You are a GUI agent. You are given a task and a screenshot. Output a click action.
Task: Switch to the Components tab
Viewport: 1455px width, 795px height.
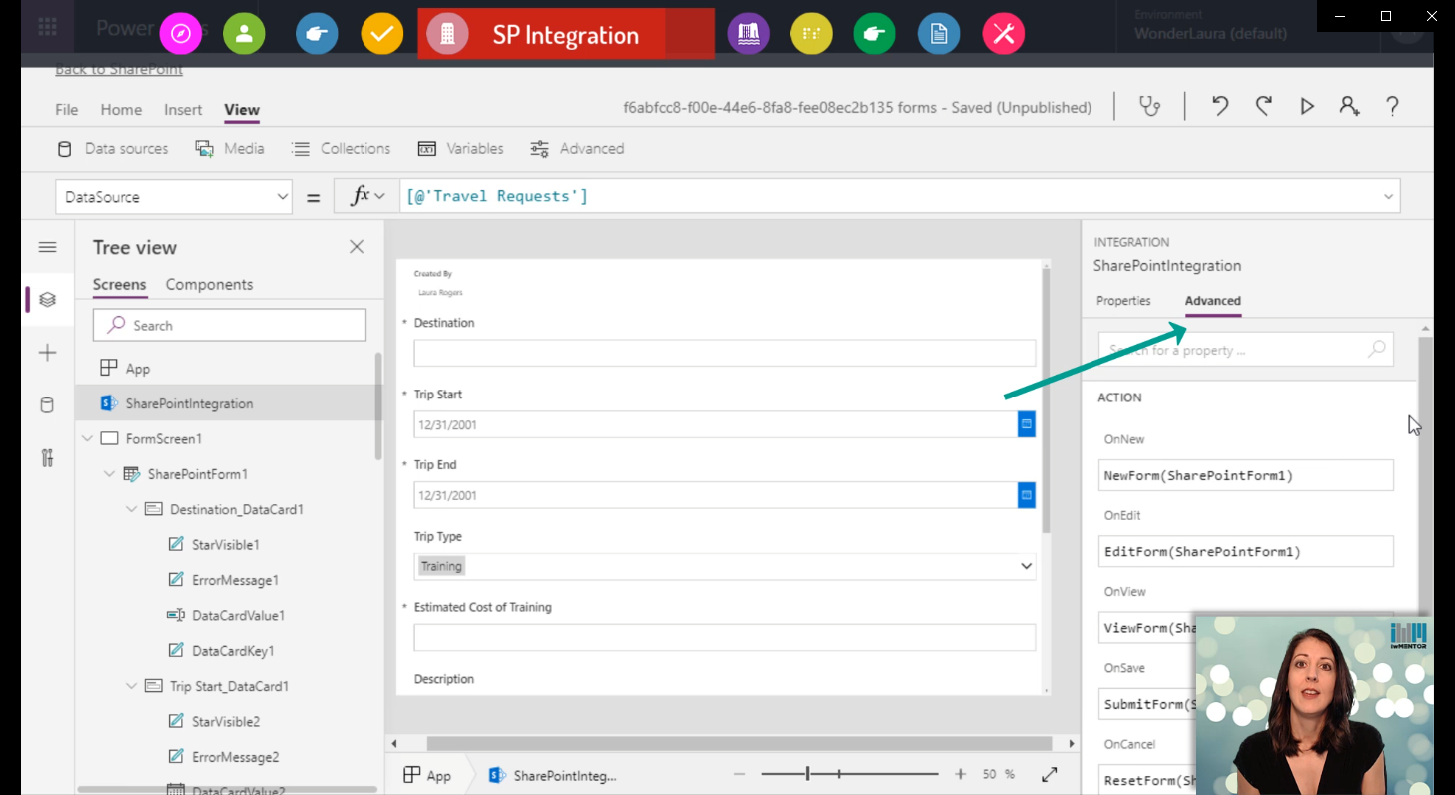[209, 284]
